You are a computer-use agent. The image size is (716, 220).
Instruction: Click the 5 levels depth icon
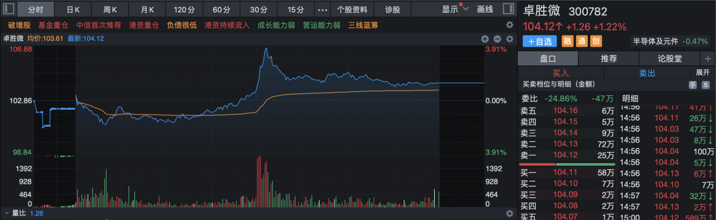(705, 85)
